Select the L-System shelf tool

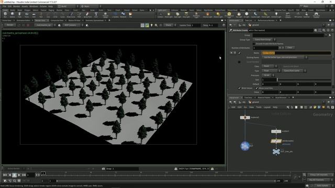click(x=115, y=15)
